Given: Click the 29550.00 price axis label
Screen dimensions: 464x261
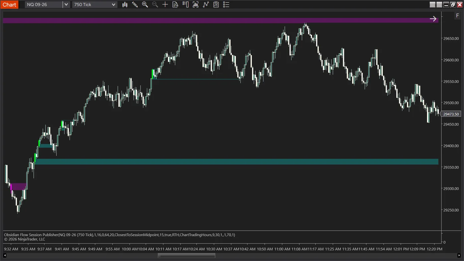Looking at the screenshot, I should point(451,81).
